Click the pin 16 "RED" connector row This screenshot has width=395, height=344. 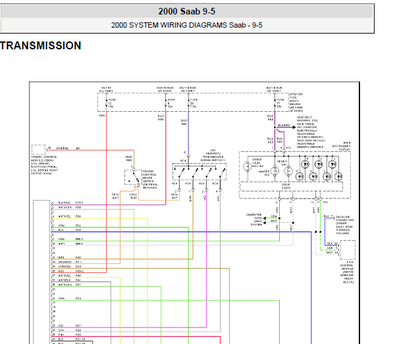tap(68, 271)
